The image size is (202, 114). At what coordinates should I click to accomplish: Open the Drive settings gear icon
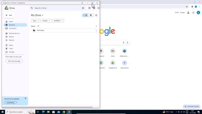94,8
